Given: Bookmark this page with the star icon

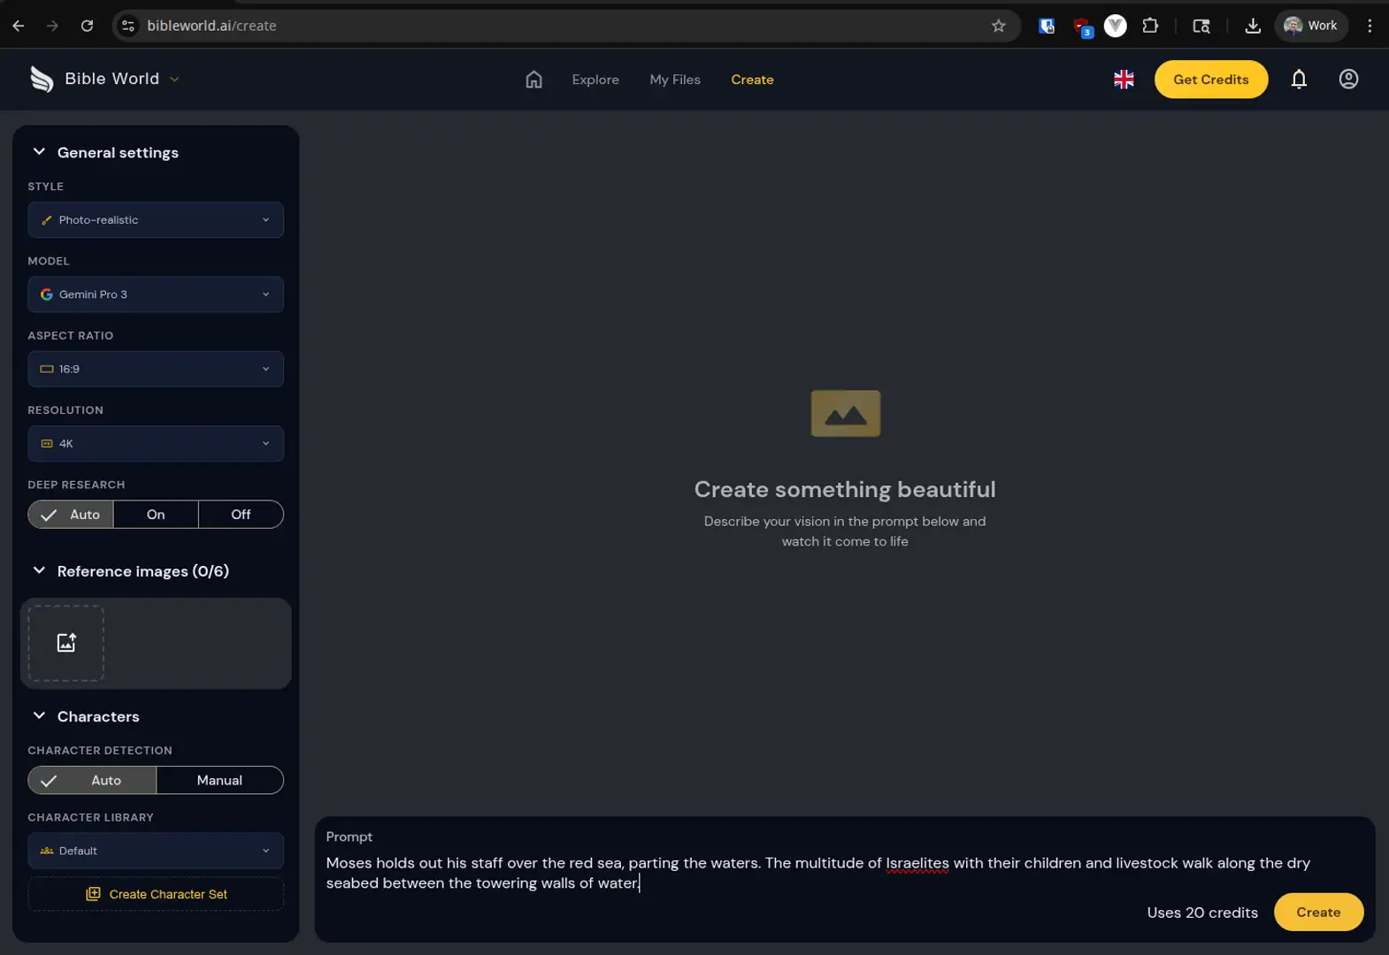Looking at the screenshot, I should (x=998, y=26).
